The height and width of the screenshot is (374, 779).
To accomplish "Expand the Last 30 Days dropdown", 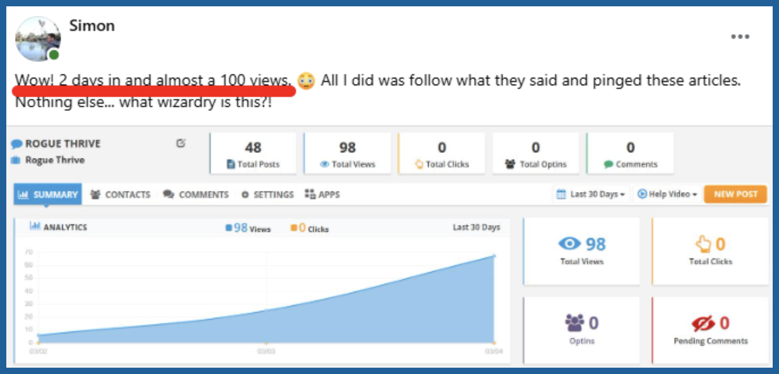I will point(591,195).
